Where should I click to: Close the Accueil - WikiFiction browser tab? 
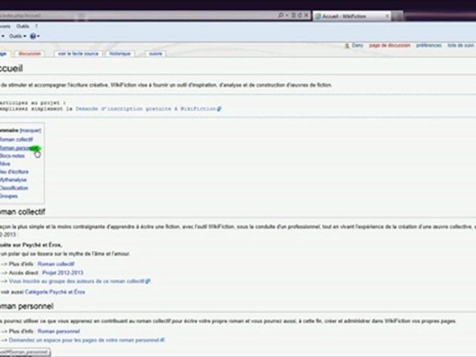click(387, 16)
